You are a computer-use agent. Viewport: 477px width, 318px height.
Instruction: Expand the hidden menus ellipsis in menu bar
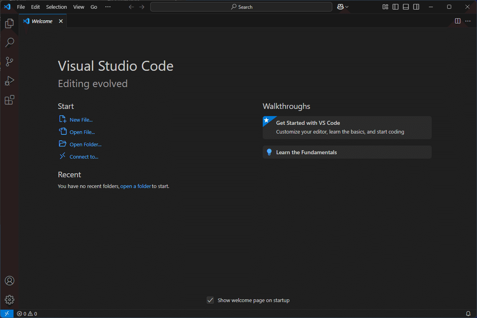[x=108, y=7]
